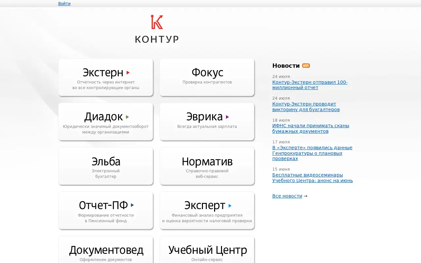The height and width of the screenshot is (263, 421).
Task: Click the green arrow beside Диадок
Action: 128,117
